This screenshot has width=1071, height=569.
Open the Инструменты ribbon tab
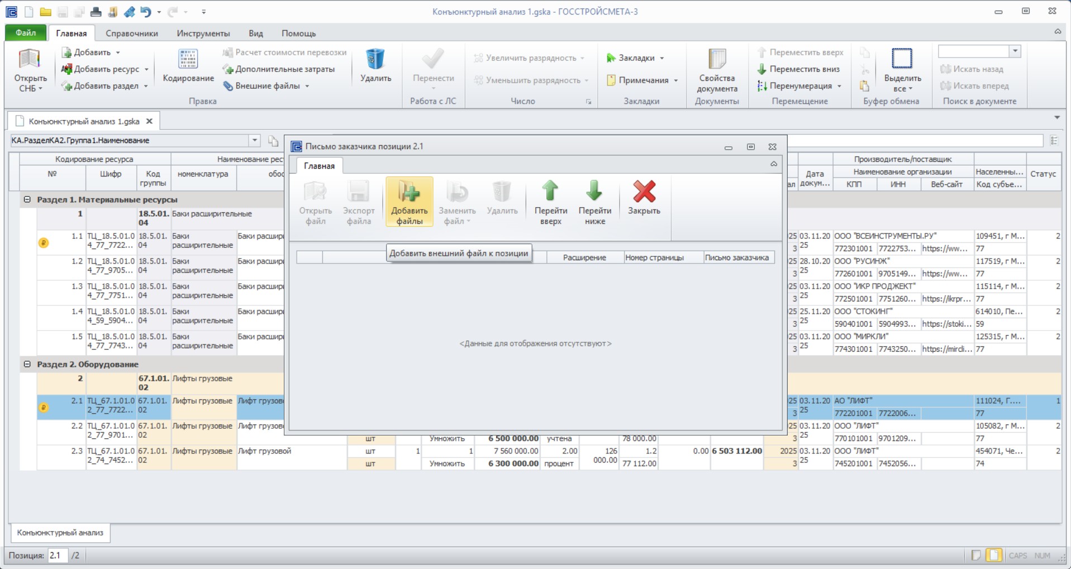[203, 34]
